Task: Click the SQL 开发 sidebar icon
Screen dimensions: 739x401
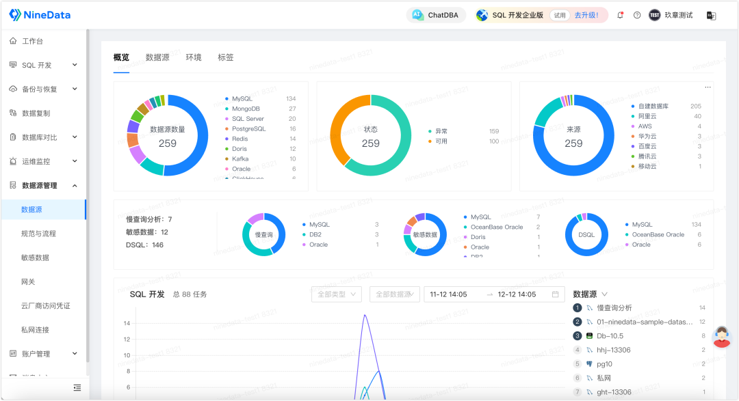Action: (13, 65)
